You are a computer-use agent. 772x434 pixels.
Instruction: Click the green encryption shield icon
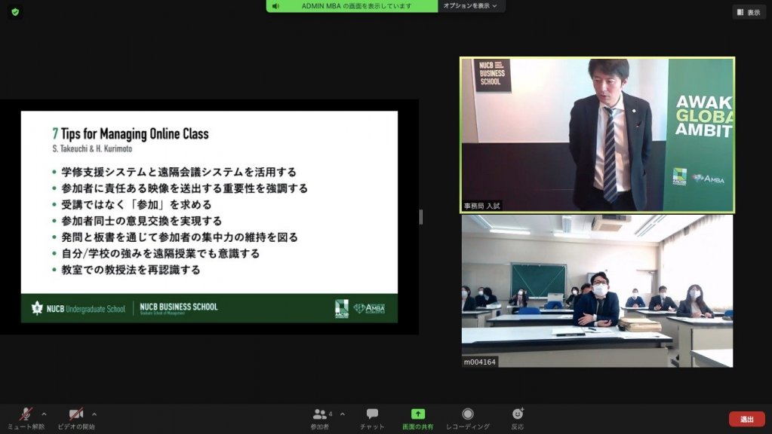[15, 12]
